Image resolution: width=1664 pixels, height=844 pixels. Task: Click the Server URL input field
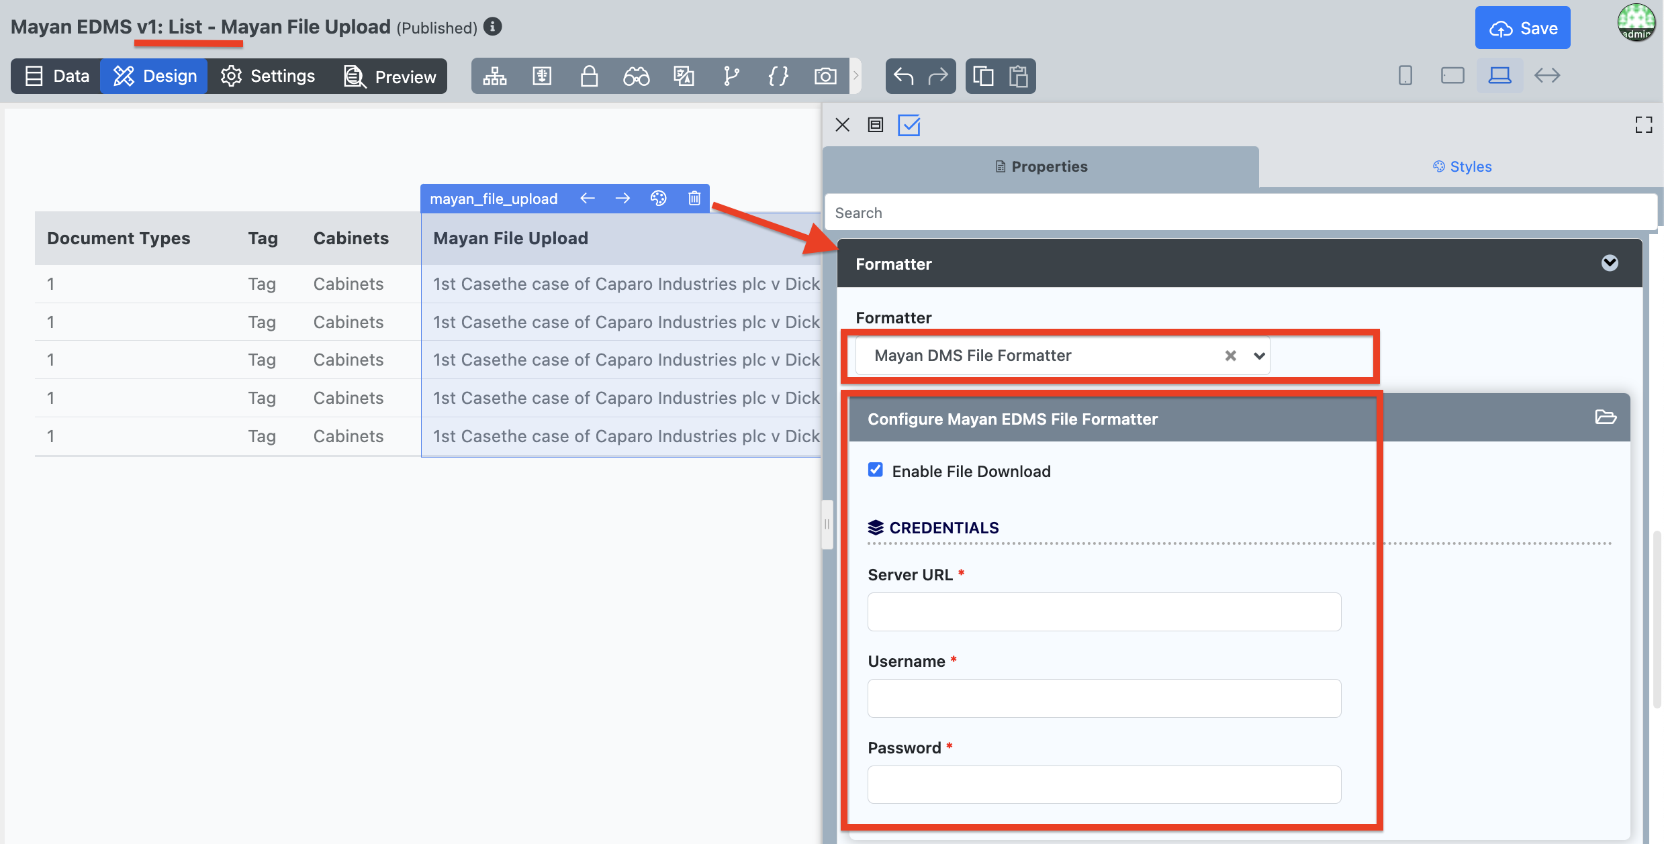[x=1104, y=611]
